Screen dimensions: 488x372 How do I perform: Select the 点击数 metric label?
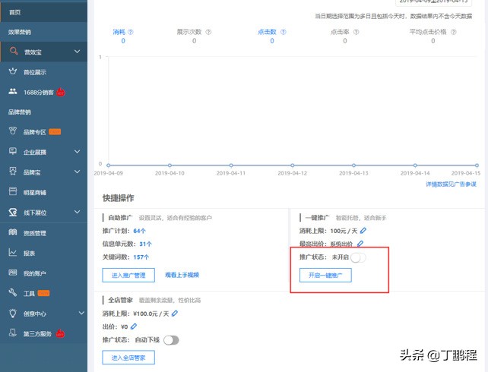point(267,32)
